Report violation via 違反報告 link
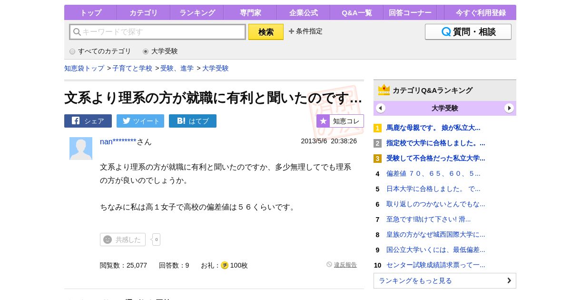Image resolution: width=571 pixels, height=300 pixels. pos(345,265)
